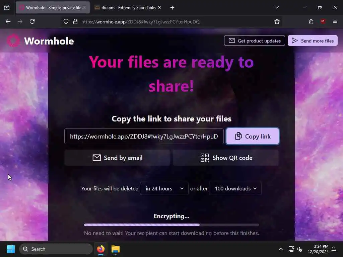Click the Copy link button
Viewport: 343px width, 257px height.
click(253, 136)
